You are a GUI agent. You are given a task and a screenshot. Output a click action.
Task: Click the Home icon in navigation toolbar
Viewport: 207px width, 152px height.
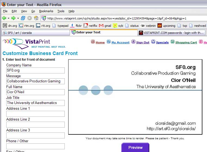point(36,18)
